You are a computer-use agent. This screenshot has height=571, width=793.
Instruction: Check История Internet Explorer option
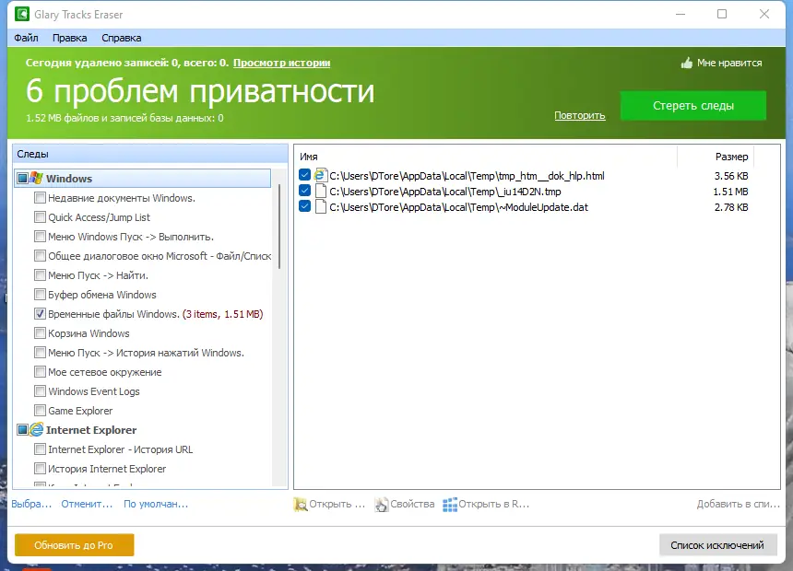pyautogui.click(x=40, y=469)
